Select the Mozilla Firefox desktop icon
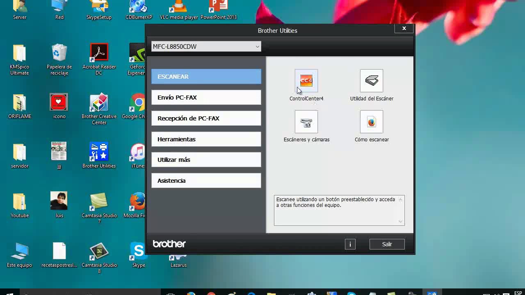 coord(135,206)
